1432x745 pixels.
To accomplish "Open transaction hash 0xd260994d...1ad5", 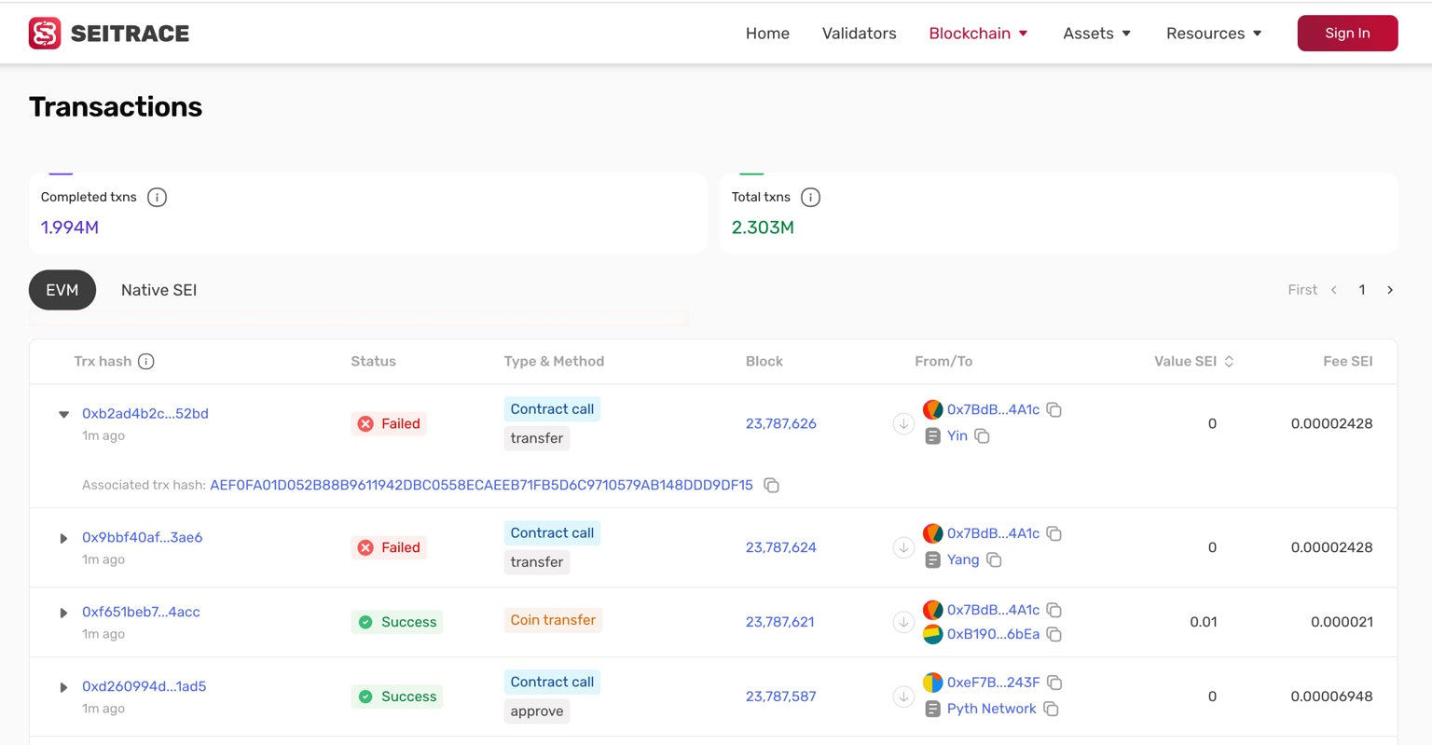I will point(145,687).
